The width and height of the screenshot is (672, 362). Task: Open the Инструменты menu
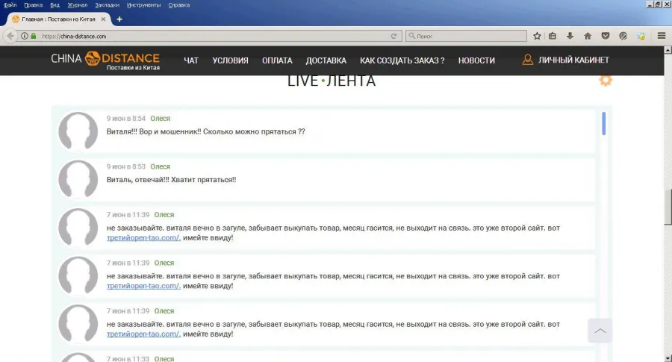point(143,5)
